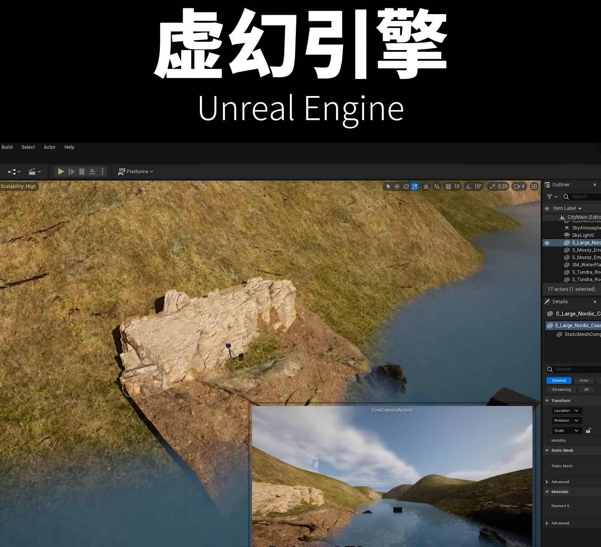Viewport: 601px width, 547px height.
Task: Change rotation snap value 10°
Action: (478, 187)
